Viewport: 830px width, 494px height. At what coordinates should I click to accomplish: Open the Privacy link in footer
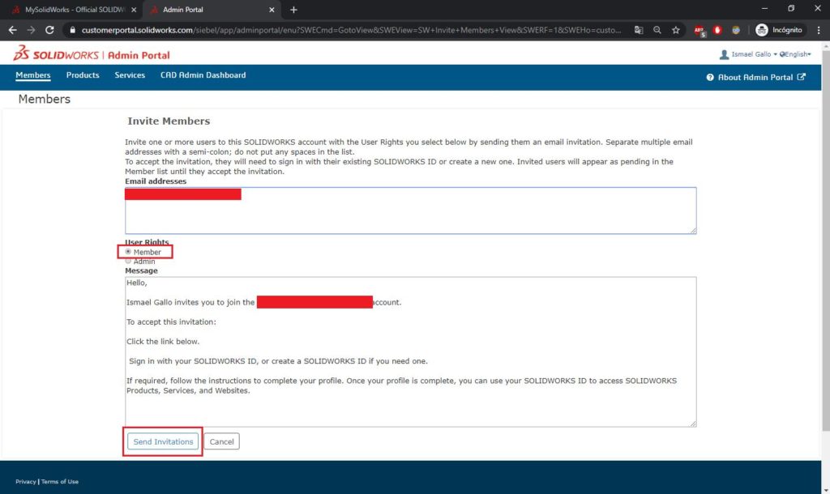click(x=25, y=482)
